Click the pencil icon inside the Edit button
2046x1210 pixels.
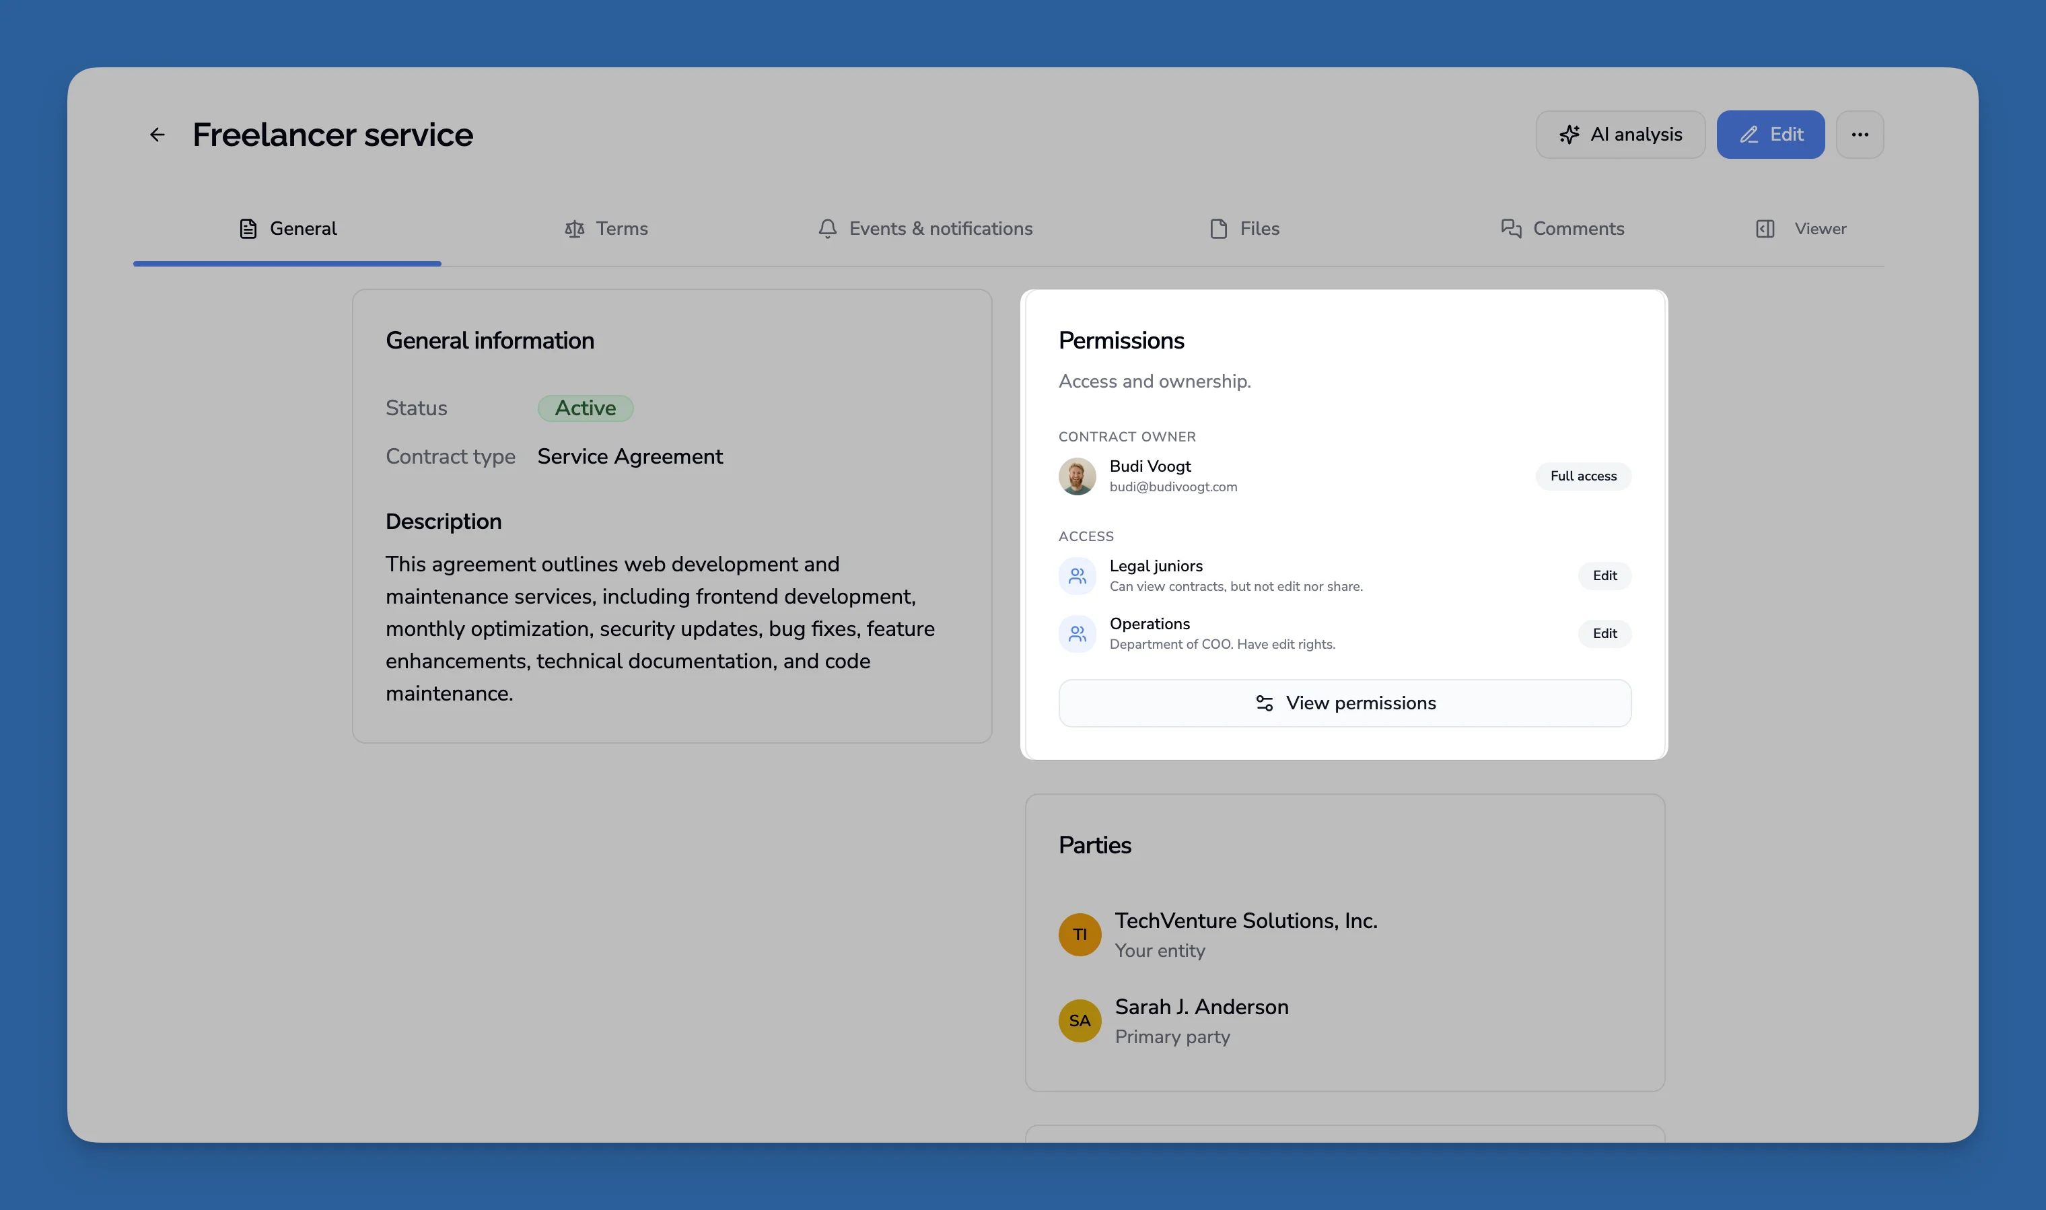pos(1749,134)
